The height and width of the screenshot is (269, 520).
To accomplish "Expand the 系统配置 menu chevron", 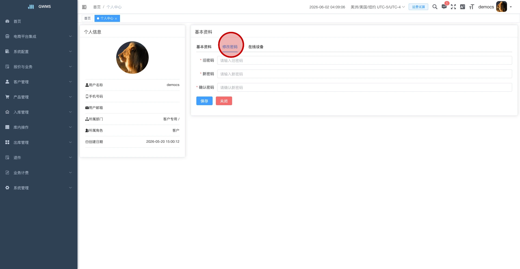I will (70, 51).
